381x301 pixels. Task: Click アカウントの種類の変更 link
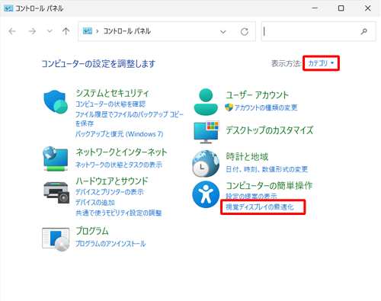(266, 107)
